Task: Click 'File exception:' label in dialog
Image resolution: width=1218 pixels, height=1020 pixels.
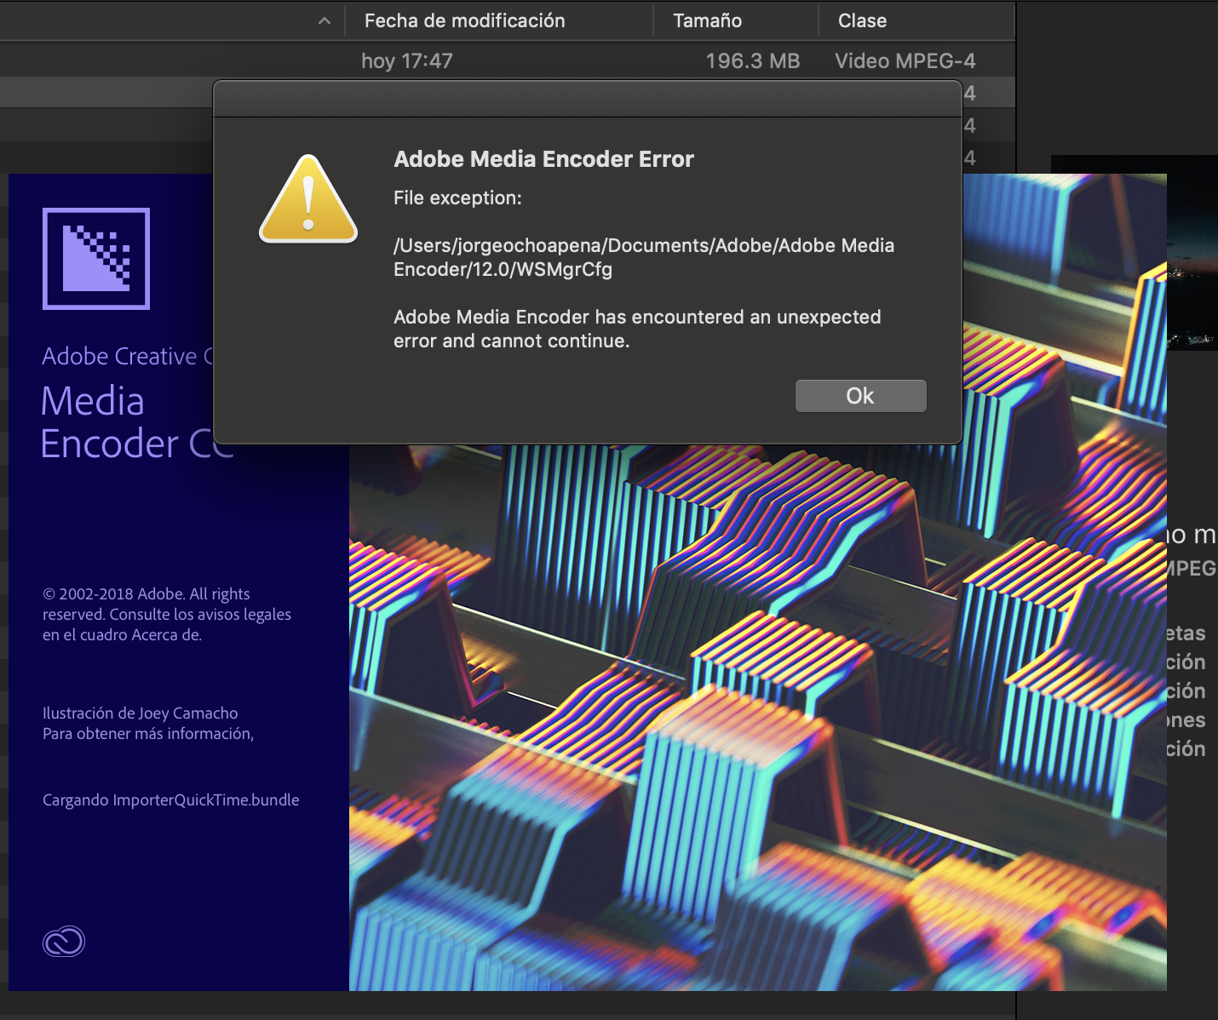Action: 457,198
